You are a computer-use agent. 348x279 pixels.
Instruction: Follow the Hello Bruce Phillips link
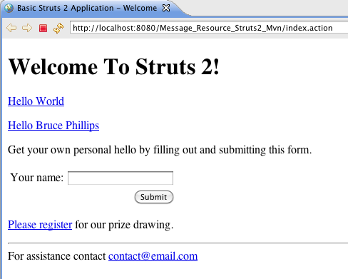[53, 126]
